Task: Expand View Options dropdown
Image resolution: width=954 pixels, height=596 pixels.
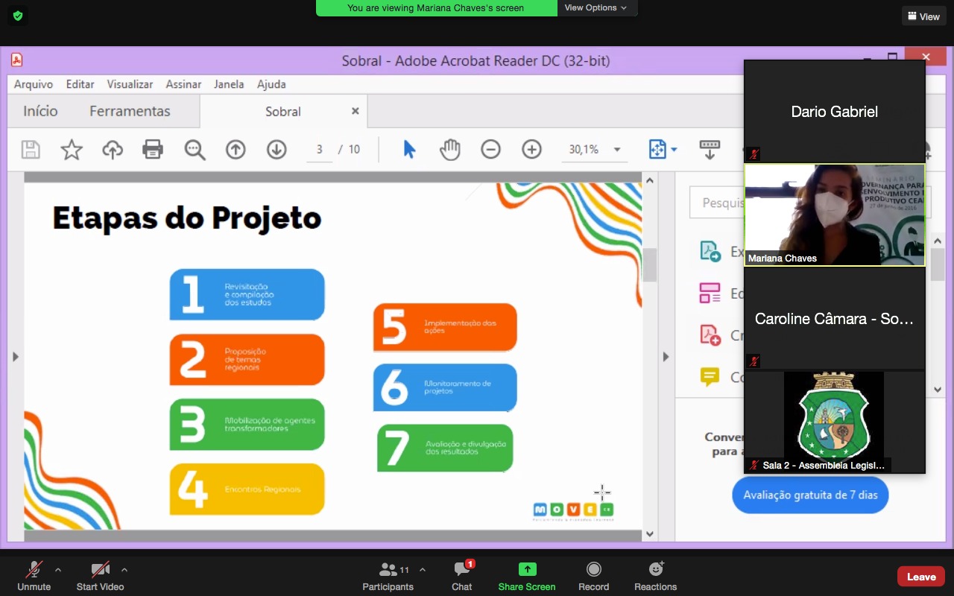Action: (596, 8)
